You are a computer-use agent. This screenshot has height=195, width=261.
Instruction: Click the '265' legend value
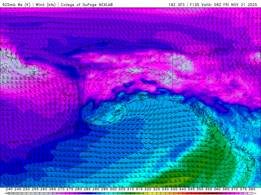pos(53,189)
